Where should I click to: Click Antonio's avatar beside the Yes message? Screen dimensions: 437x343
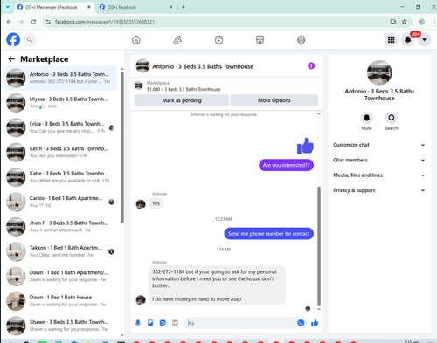coord(141,204)
